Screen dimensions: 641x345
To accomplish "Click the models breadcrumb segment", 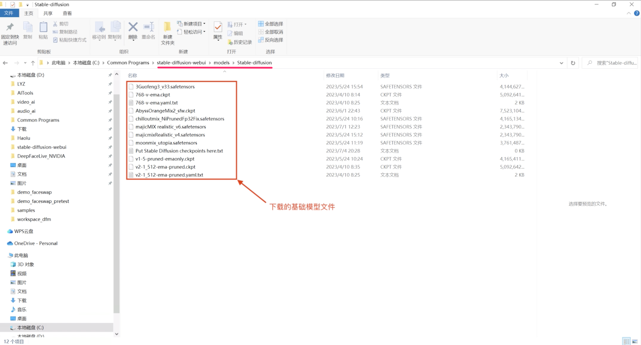I will click(221, 63).
